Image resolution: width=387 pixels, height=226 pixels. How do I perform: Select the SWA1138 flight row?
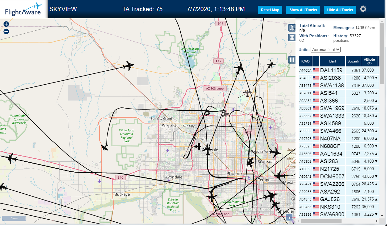[339, 85]
